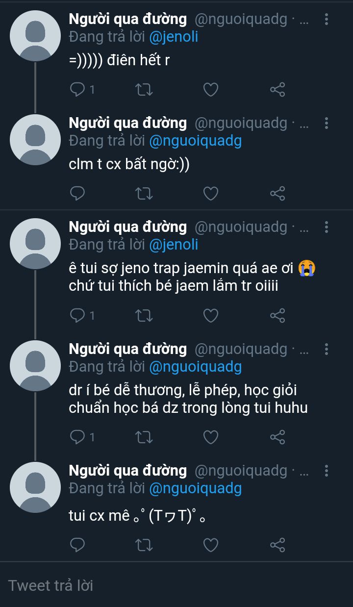Open the @jenoli mention in first tweet
Screen dimensions: 353x607
pyautogui.click(x=174, y=37)
